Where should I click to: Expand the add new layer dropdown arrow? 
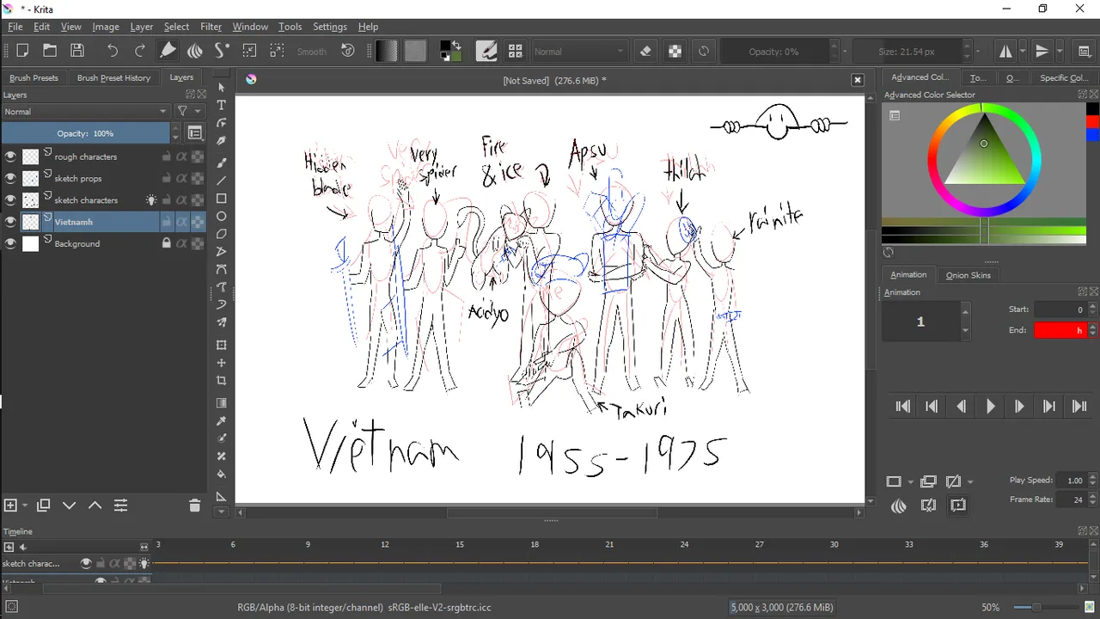point(26,506)
